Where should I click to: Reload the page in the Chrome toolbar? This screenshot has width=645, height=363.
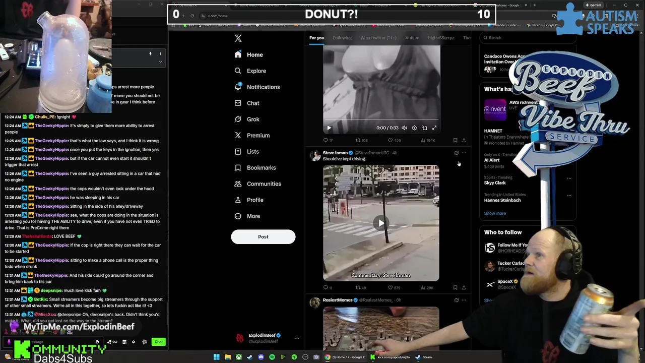click(192, 16)
